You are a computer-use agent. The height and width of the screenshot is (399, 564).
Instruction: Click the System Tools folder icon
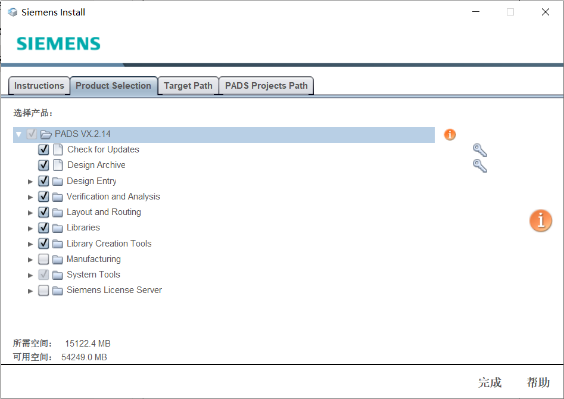(x=58, y=275)
